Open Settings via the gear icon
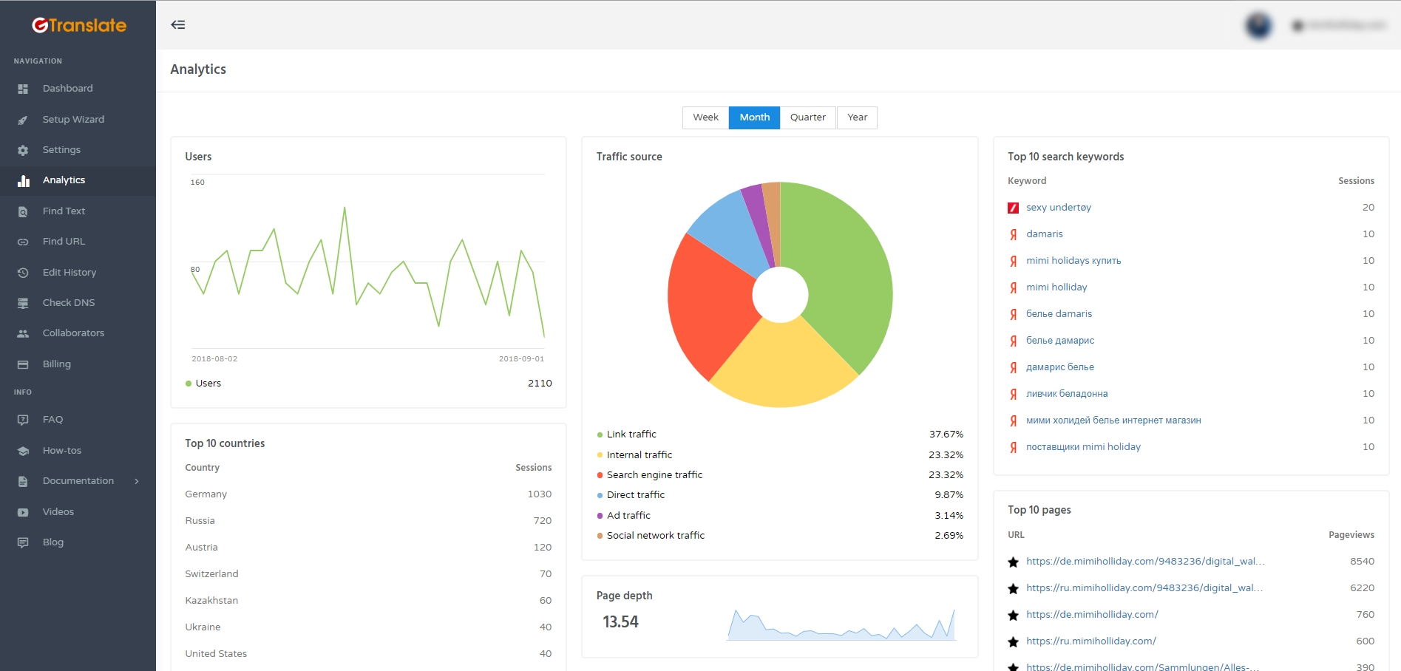 tap(23, 149)
